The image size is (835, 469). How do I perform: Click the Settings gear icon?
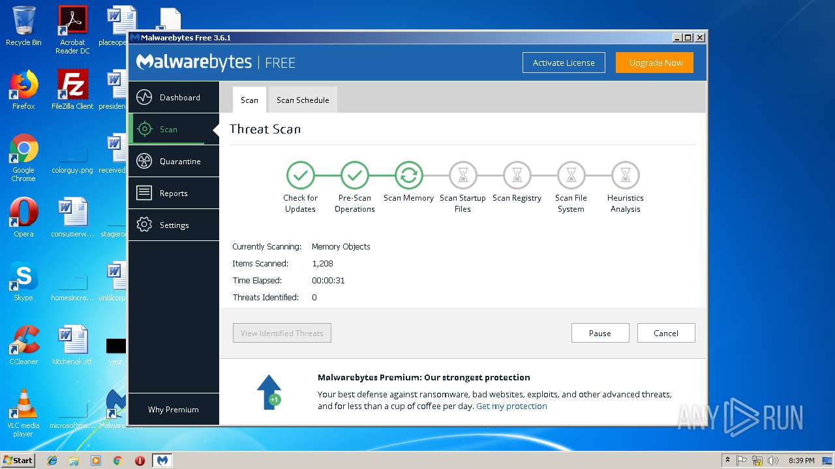point(144,225)
